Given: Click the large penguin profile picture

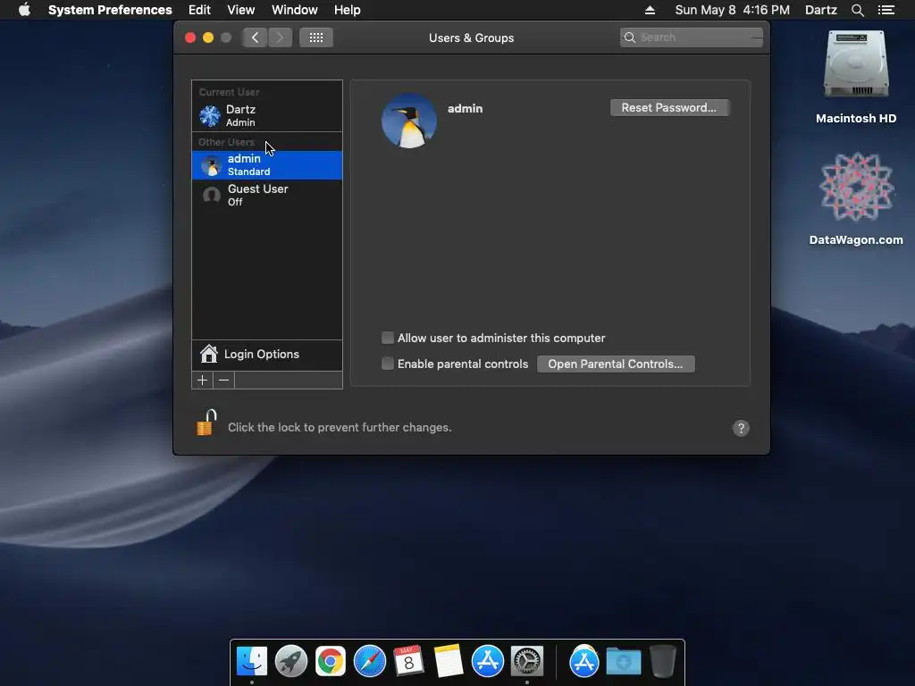Looking at the screenshot, I should [409, 121].
